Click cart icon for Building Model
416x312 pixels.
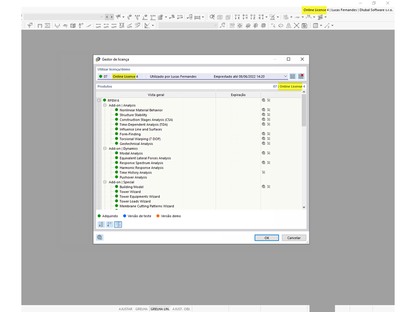pos(269,187)
